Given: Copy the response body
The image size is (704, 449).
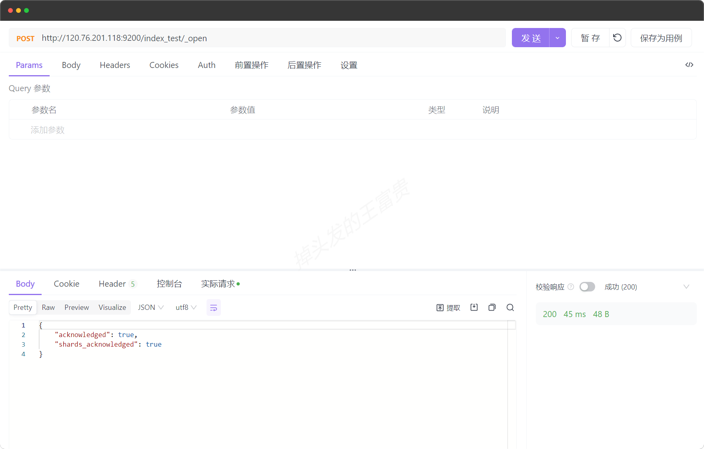Looking at the screenshot, I should 492,307.
